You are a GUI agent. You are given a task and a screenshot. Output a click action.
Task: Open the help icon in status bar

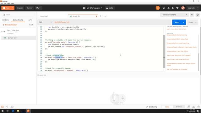[x=198, y=107]
